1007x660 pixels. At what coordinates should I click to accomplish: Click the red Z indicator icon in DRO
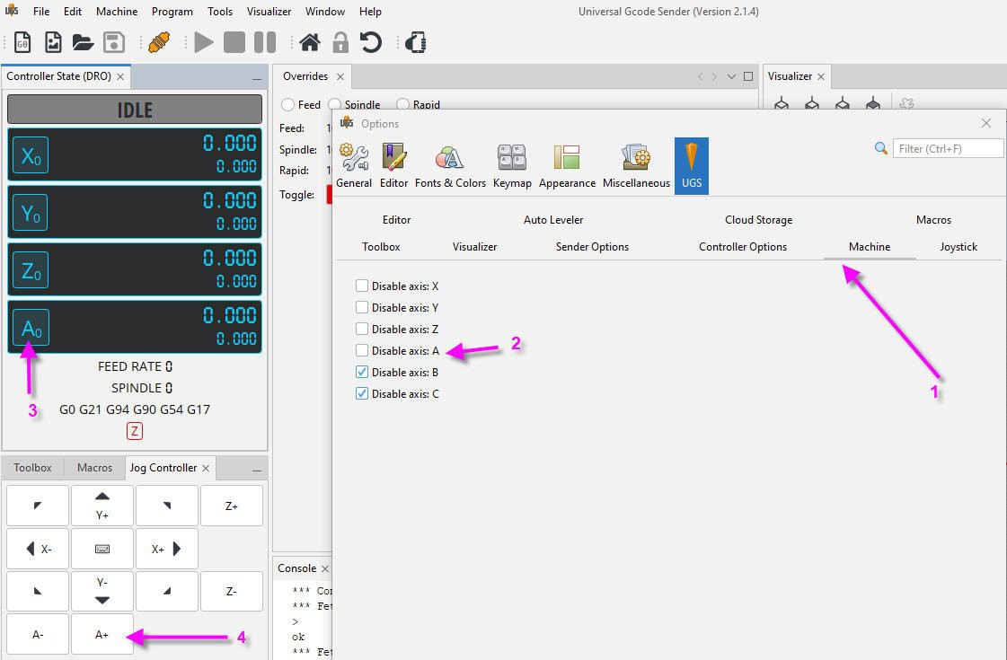pos(134,431)
